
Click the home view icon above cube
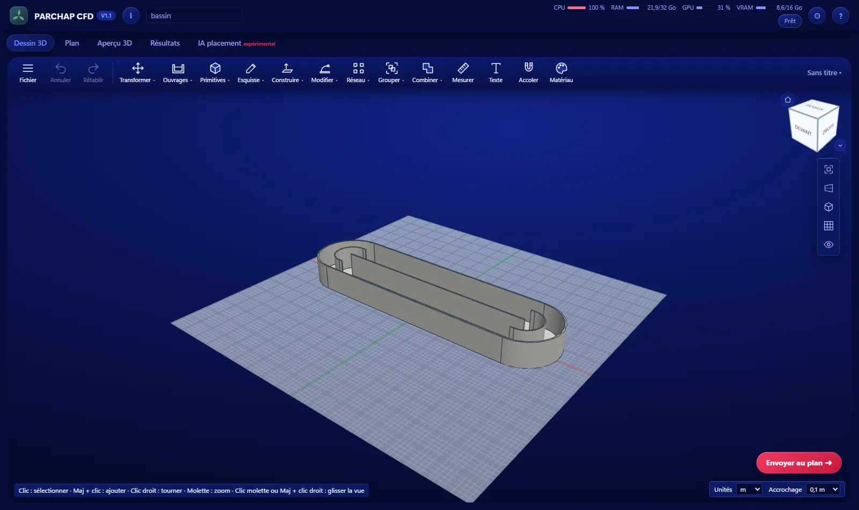click(788, 99)
